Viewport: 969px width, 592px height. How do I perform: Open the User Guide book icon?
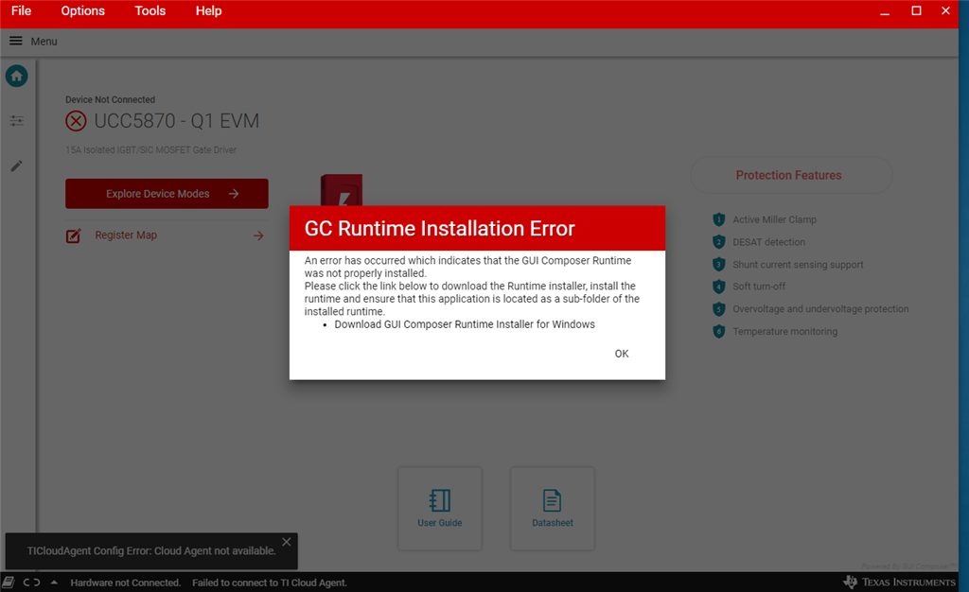pos(439,500)
